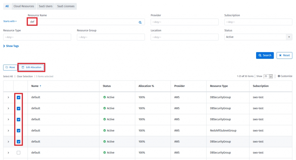The width and height of the screenshot is (296, 160).
Task: Switch to the Cloud Resources tab
Action: [24, 6]
